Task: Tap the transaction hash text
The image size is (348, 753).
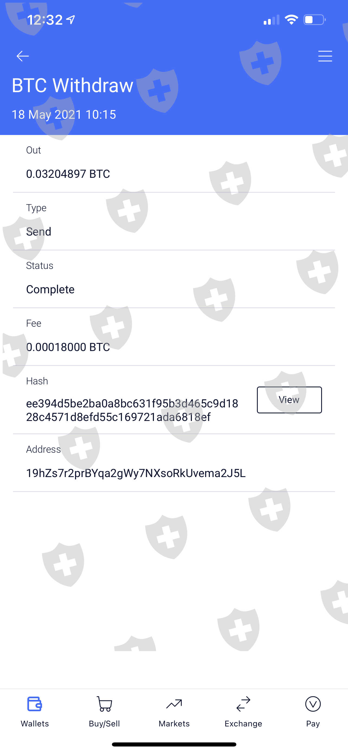Action: [x=132, y=410]
